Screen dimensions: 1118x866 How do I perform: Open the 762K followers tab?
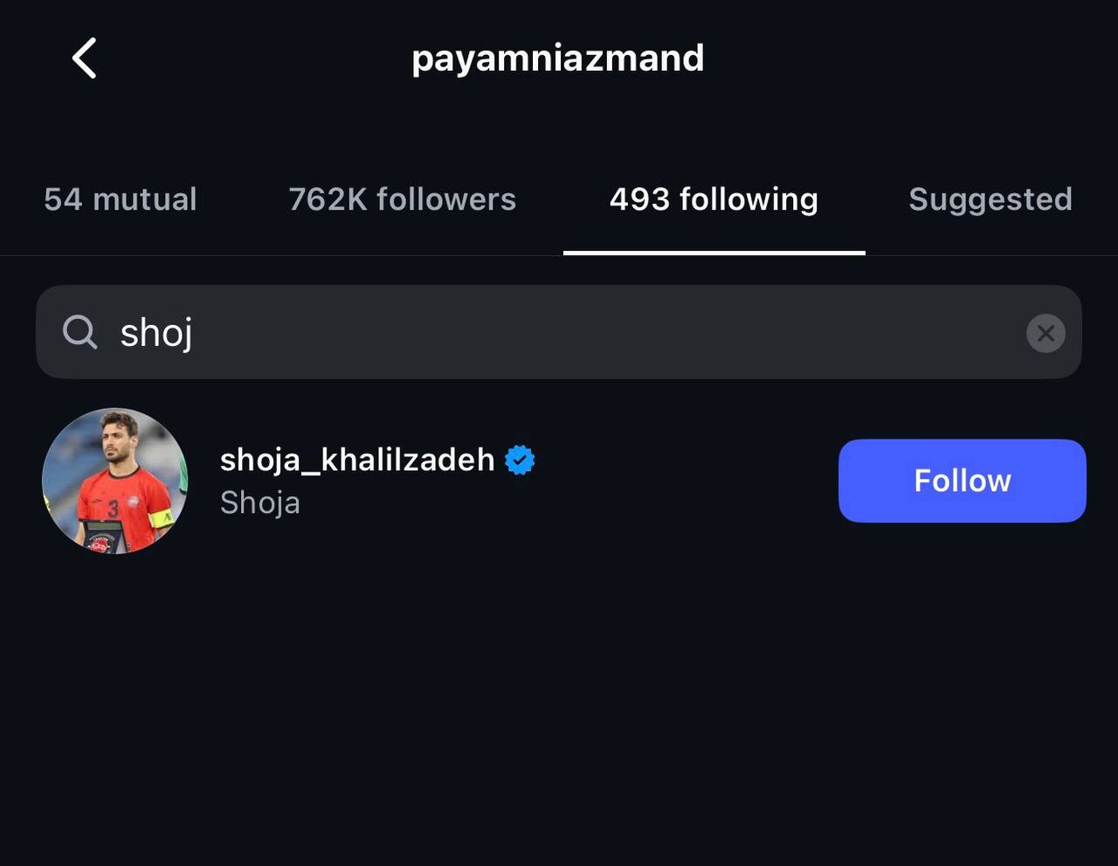pos(402,199)
